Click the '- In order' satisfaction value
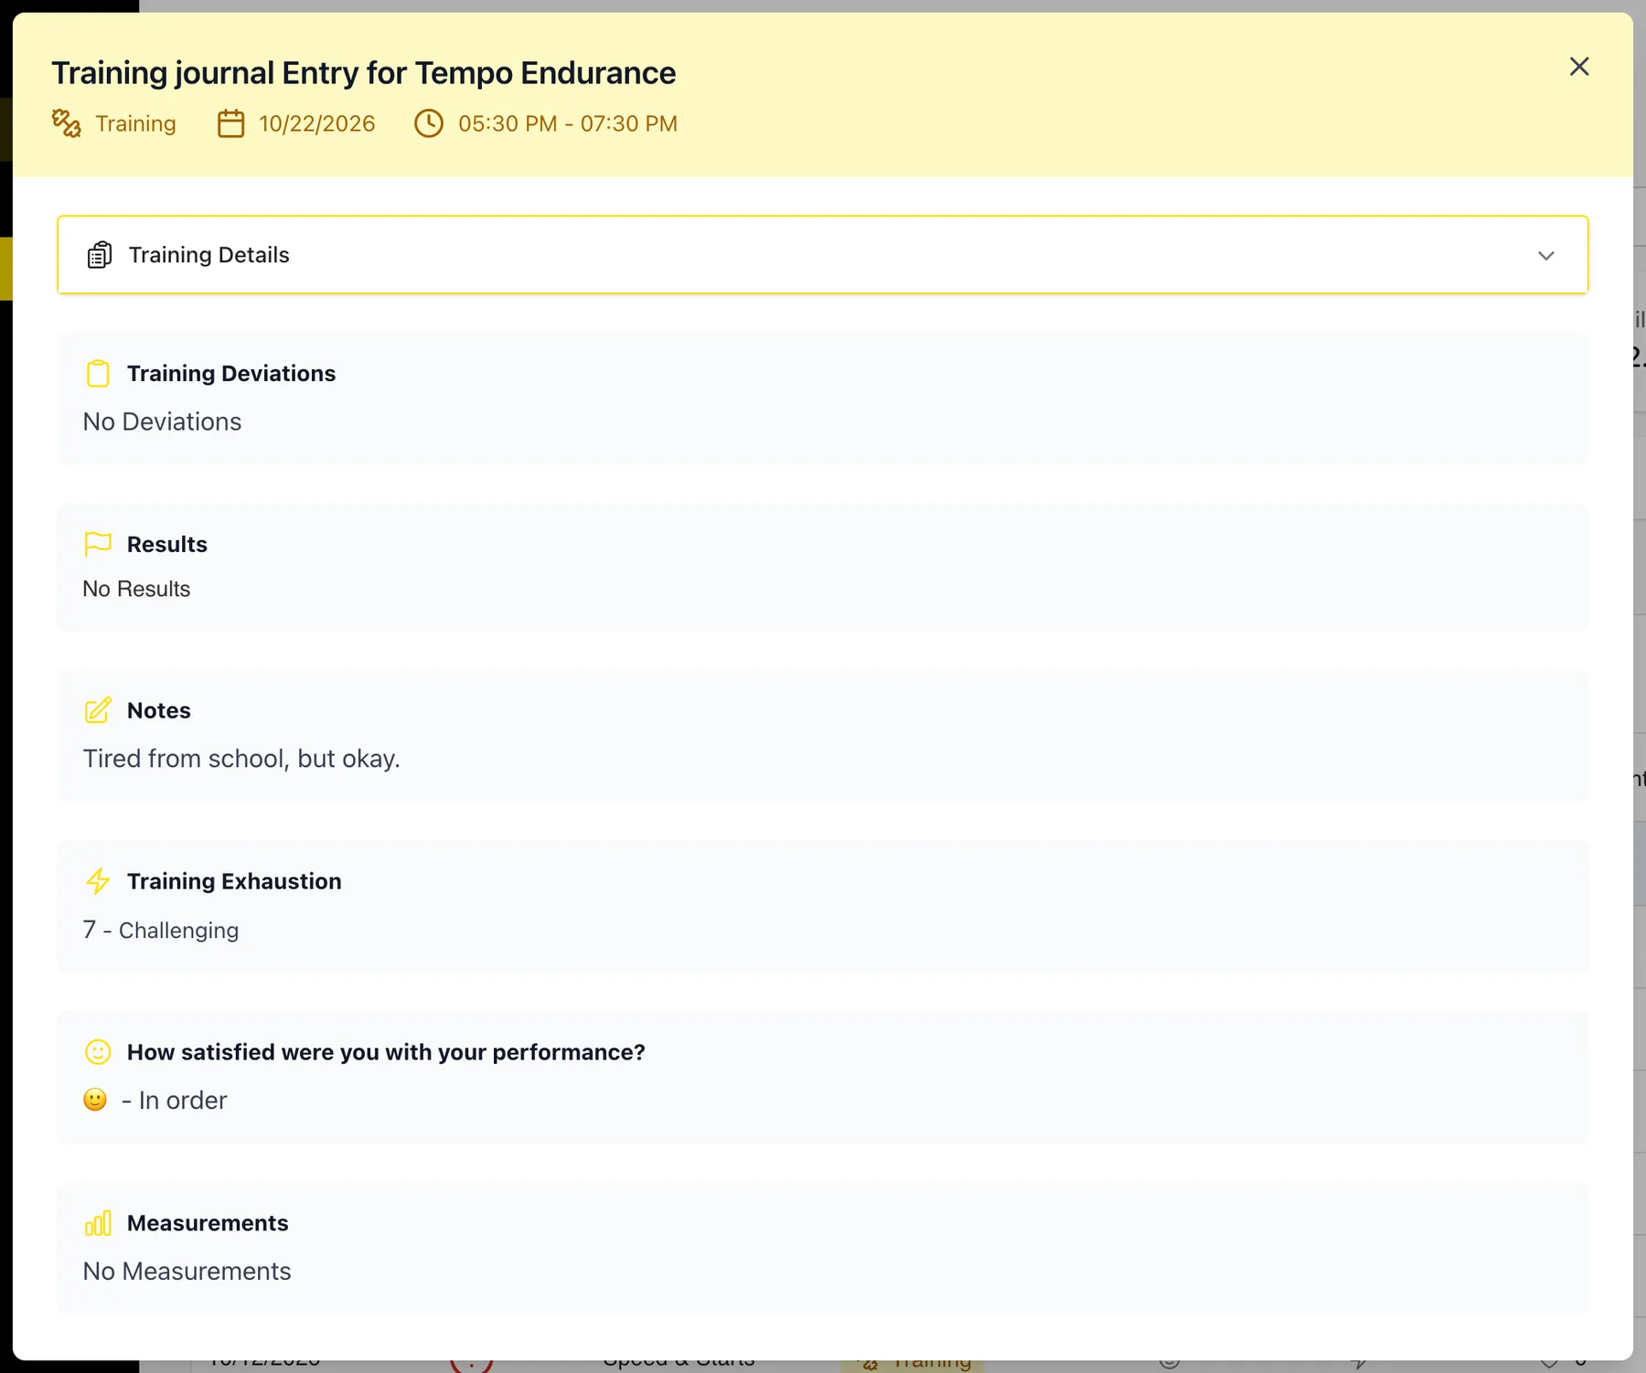This screenshot has height=1373, width=1646. (174, 1101)
